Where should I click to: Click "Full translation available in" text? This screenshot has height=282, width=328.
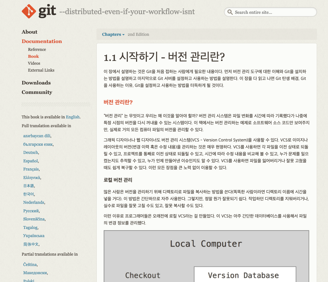coord(46,126)
